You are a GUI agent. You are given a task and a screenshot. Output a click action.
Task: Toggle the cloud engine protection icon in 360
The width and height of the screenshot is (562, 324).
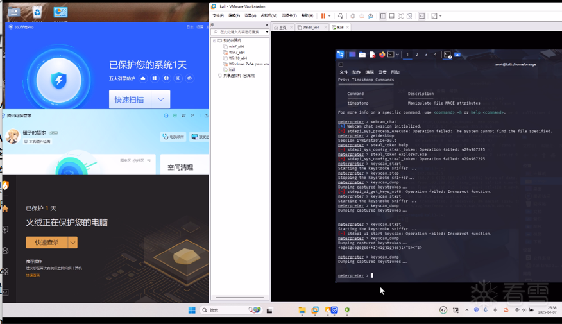click(x=143, y=78)
